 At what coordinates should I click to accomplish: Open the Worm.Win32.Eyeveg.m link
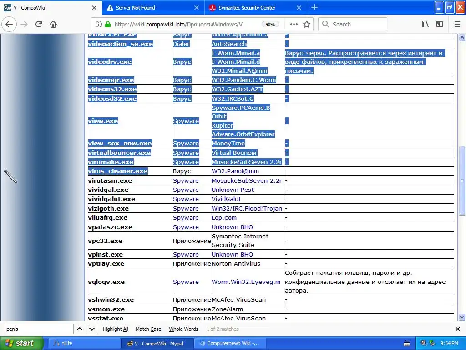pos(246,282)
